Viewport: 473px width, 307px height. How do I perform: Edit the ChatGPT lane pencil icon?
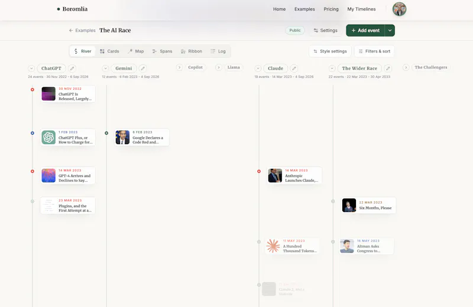(x=72, y=68)
